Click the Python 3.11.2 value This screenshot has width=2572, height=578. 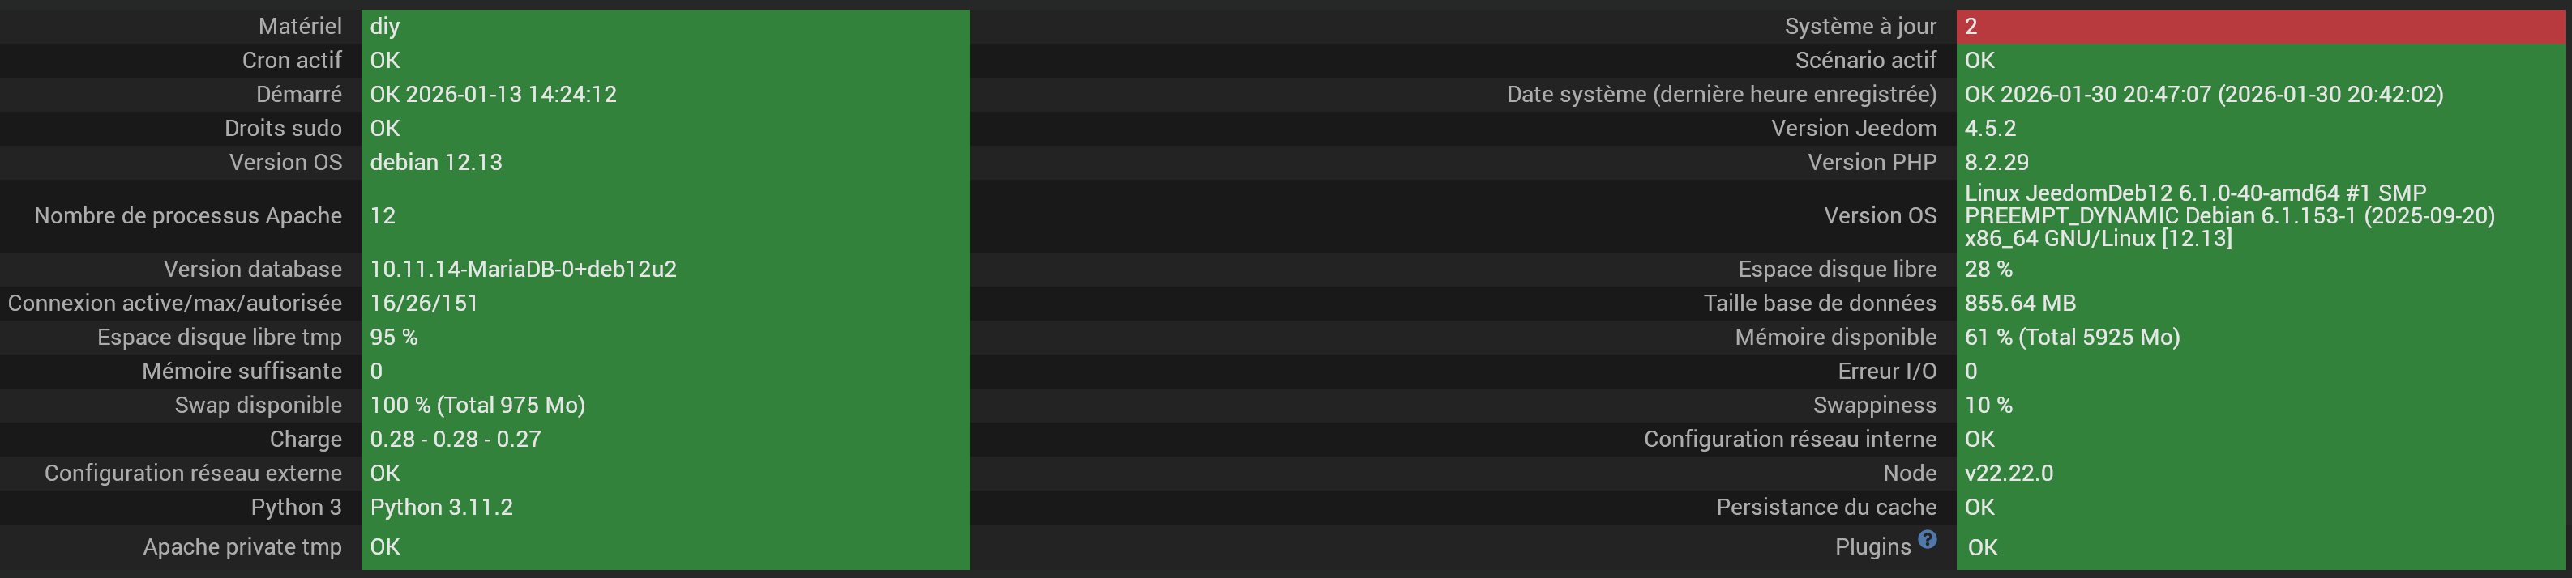tap(441, 508)
